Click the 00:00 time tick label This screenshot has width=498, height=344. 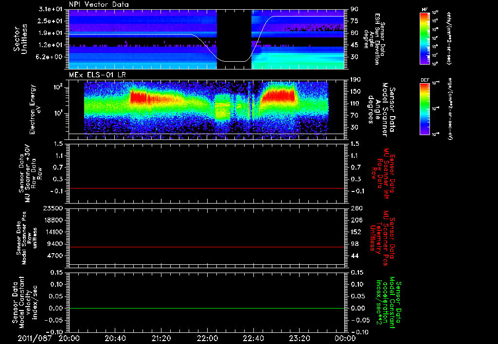[345, 338]
